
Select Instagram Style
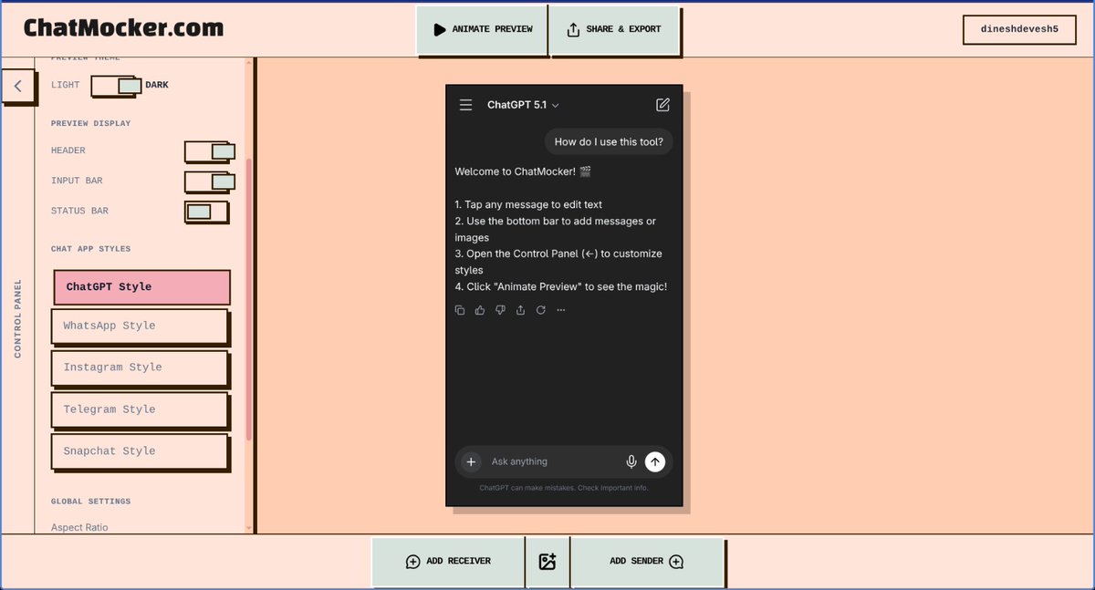coord(139,367)
